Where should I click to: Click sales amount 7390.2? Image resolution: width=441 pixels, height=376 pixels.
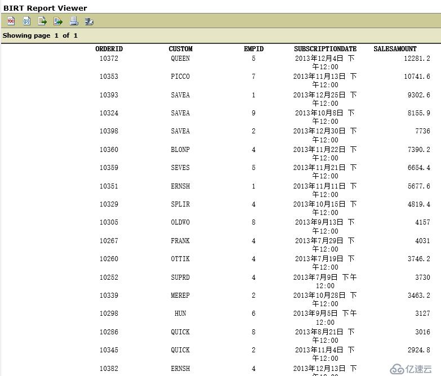(419, 150)
